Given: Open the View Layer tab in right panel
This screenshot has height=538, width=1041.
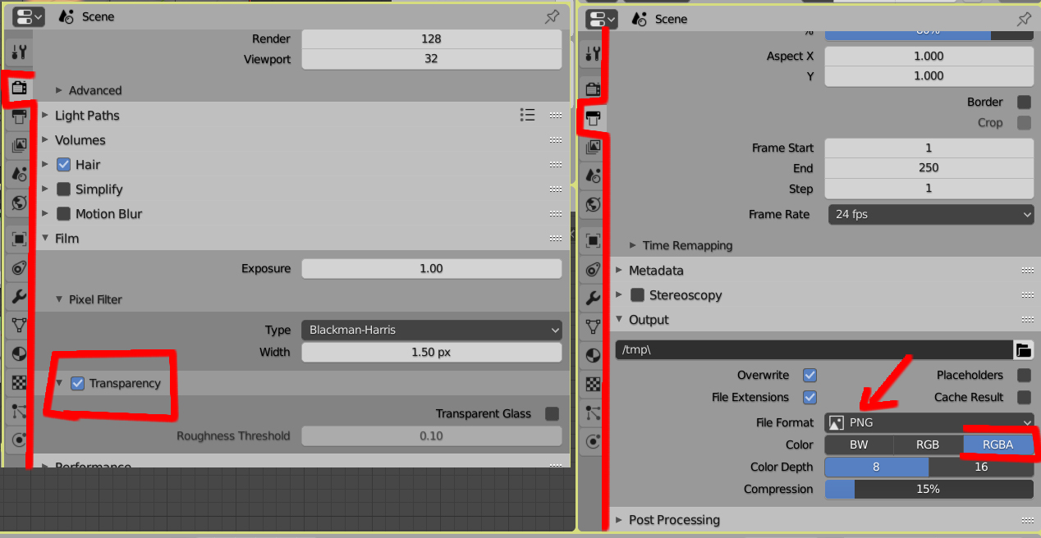Looking at the screenshot, I should [594, 147].
